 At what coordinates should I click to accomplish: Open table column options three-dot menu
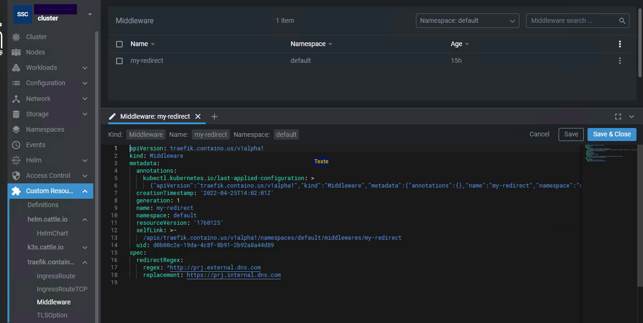point(620,44)
